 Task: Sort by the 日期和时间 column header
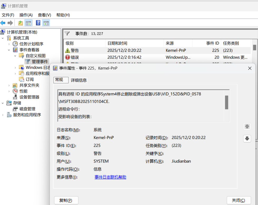click(x=134, y=43)
